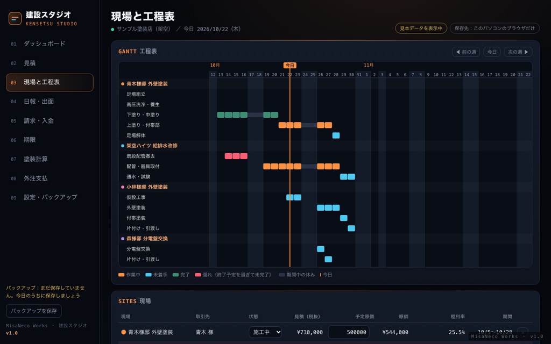Screen dimensions: 551x344
Task: Click the 森様邸 分電盤交換 group header
Action: coord(147,239)
